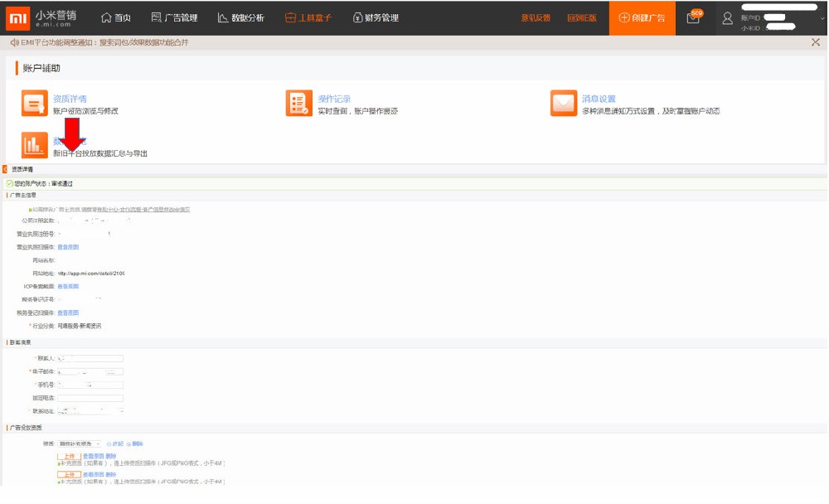The width and height of the screenshot is (829, 504).
Task: Click the 操作记录 checklist icon
Action: 299,104
